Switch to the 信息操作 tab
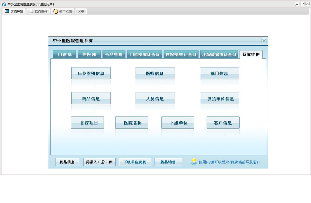311x203 pixels. (39, 12)
